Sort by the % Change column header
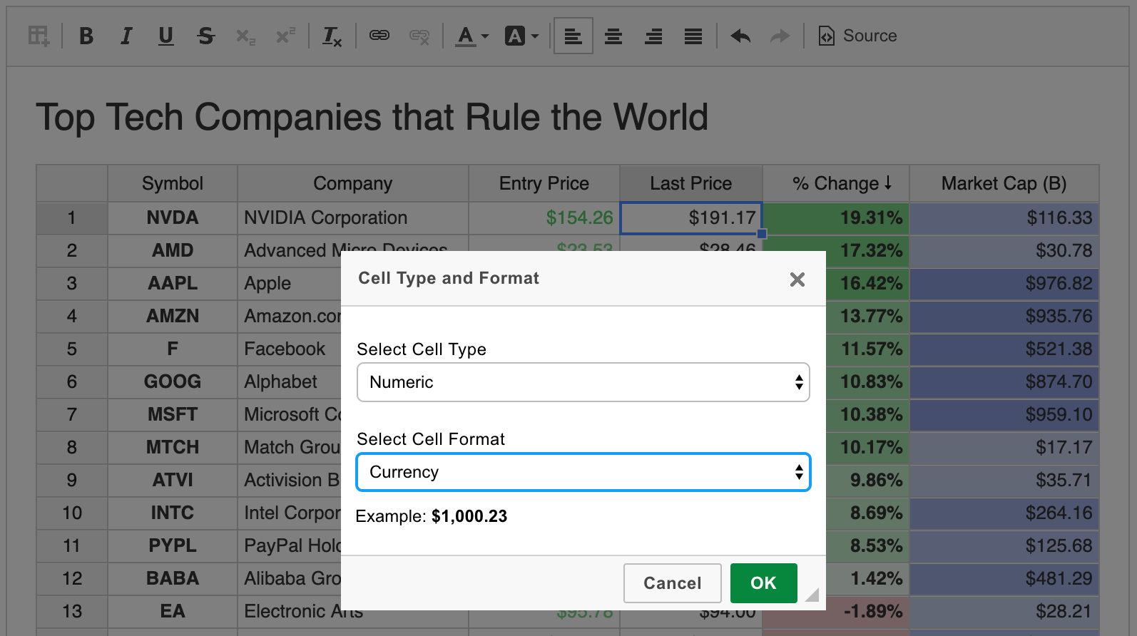The height and width of the screenshot is (636, 1137). pos(836,184)
